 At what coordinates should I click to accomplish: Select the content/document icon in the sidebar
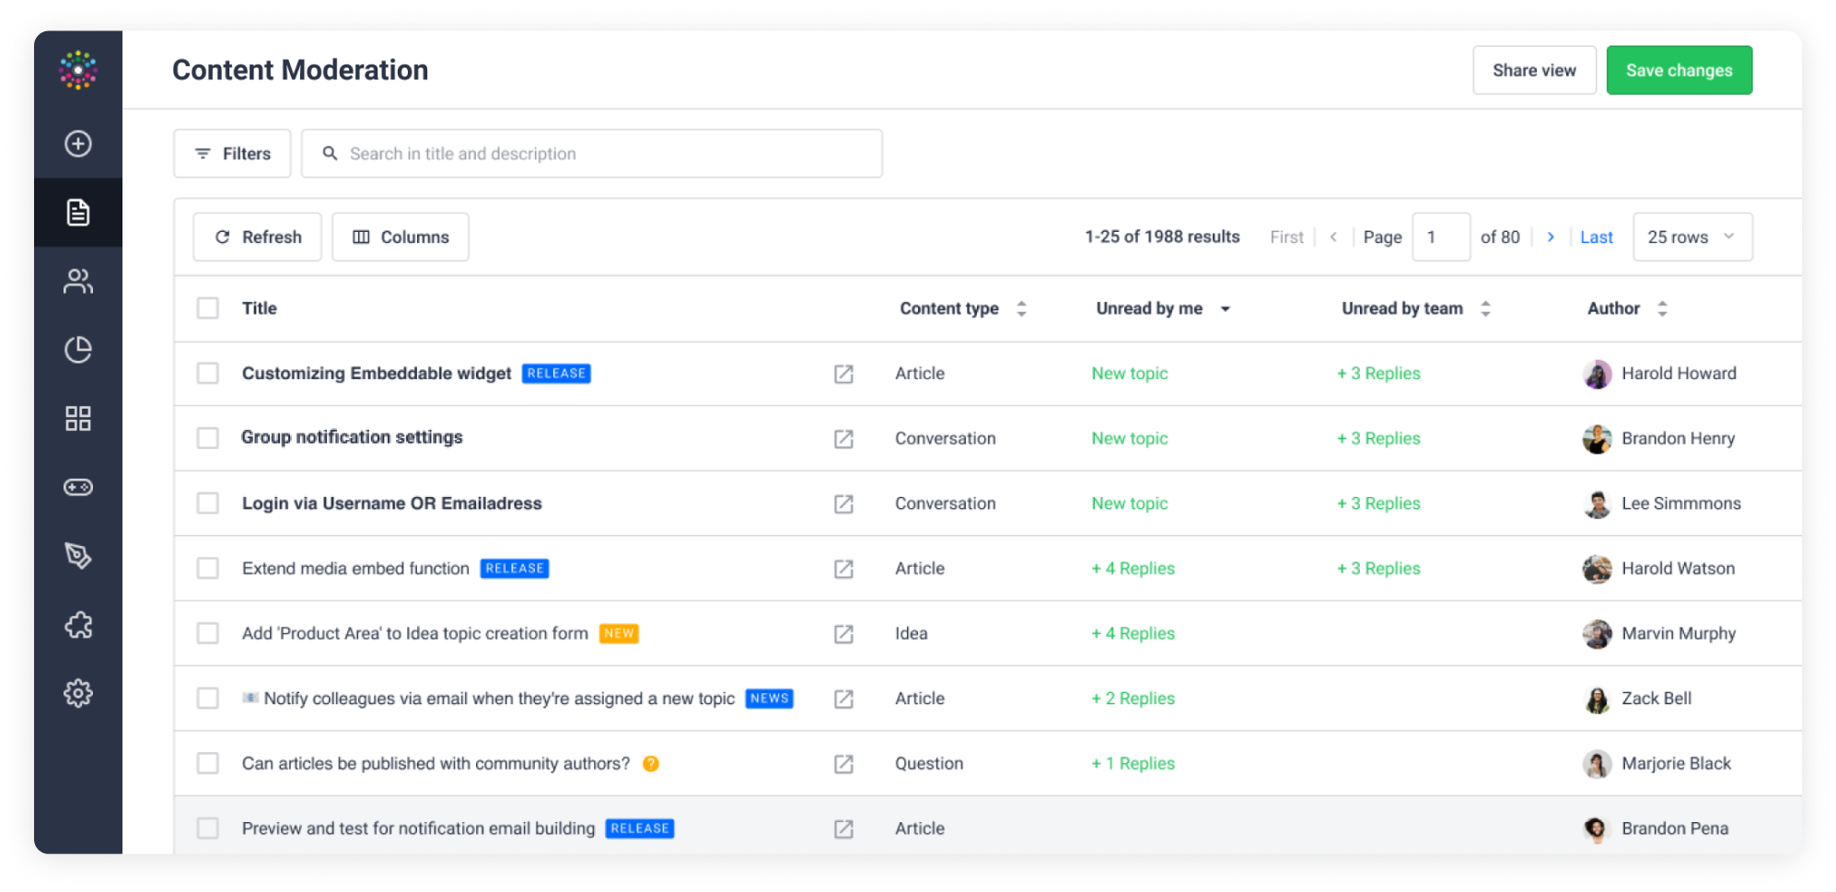[78, 213]
